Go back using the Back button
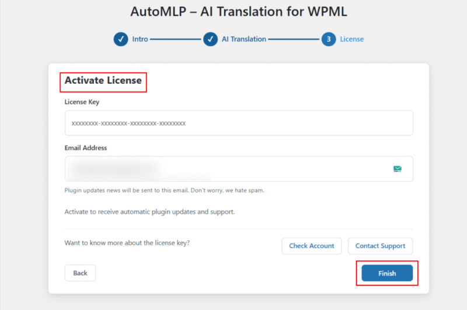This screenshot has width=467, height=310. pyautogui.click(x=80, y=273)
